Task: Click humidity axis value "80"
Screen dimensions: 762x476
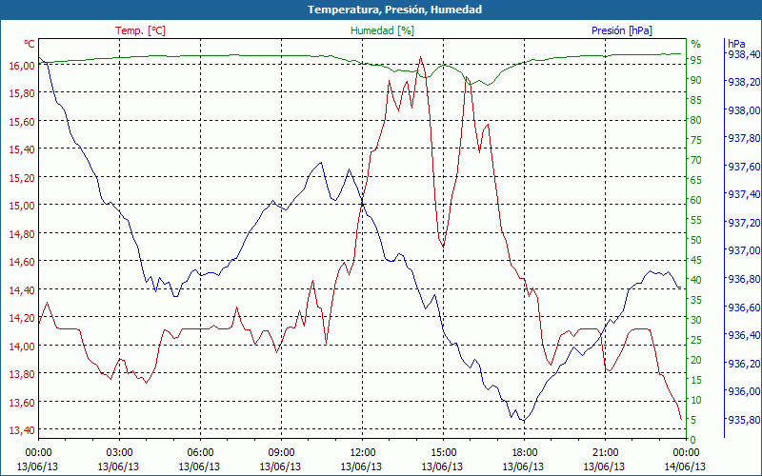Action: [x=696, y=120]
